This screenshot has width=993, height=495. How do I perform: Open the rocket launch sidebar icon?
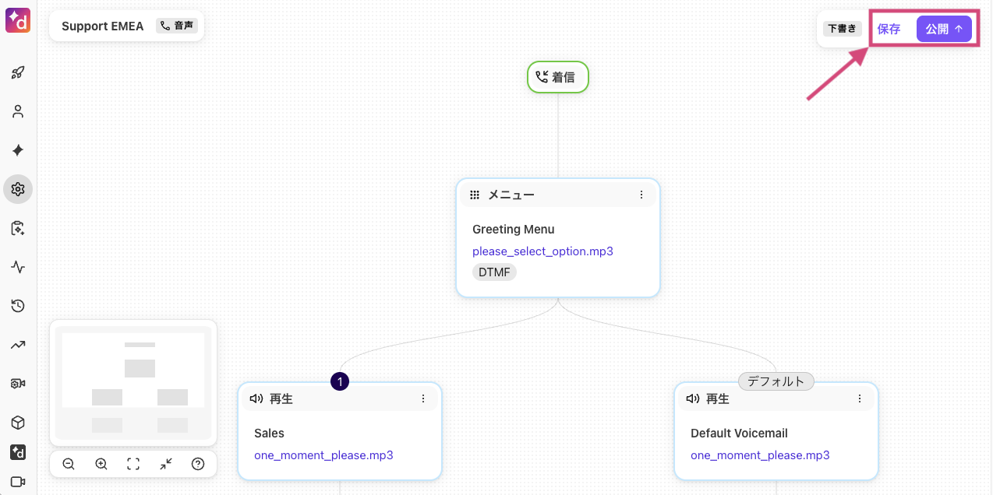point(18,72)
